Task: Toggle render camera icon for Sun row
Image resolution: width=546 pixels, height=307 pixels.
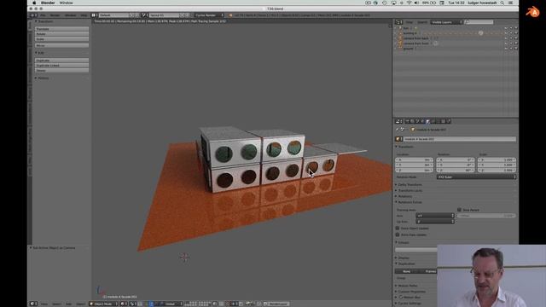Action: click(x=515, y=28)
